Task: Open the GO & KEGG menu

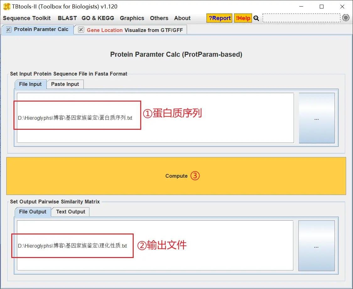Action: click(x=98, y=18)
